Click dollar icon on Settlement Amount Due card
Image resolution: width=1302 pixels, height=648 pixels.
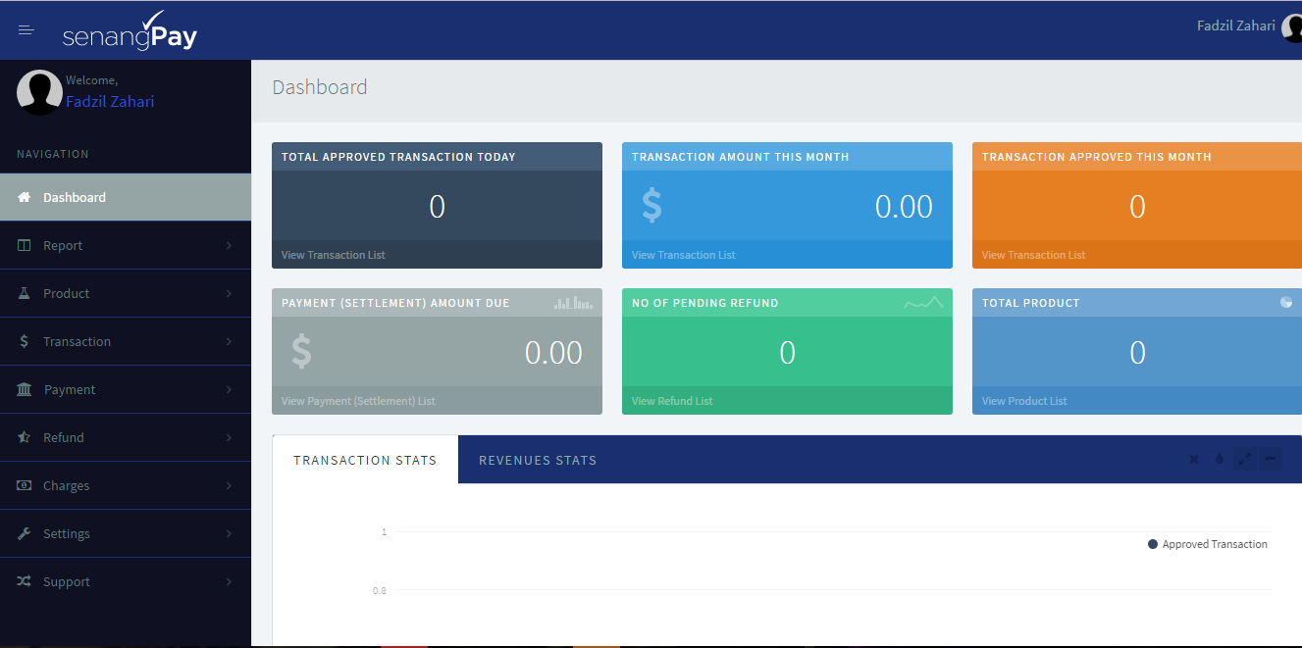pyautogui.click(x=301, y=351)
